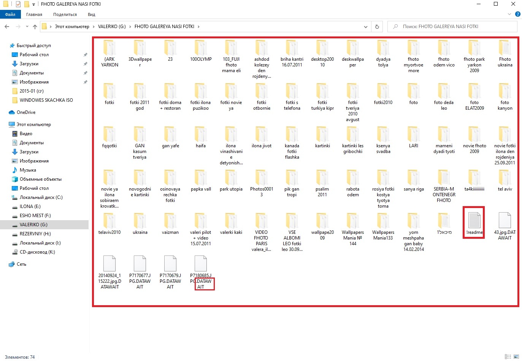Screen dimensions: 522x361
Task: Select the Foto ukraina folder
Action: (x=505, y=54)
